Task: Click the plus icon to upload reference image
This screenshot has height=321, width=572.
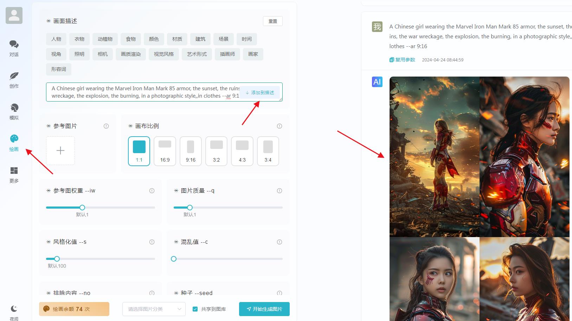Action: 60,151
